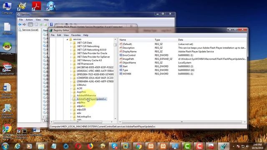Expand the AeLookupSvc key

(x=71, y=117)
